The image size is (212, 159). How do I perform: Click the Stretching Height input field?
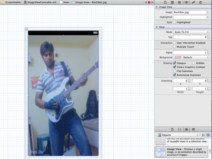pyautogui.click(x=200, y=89)
